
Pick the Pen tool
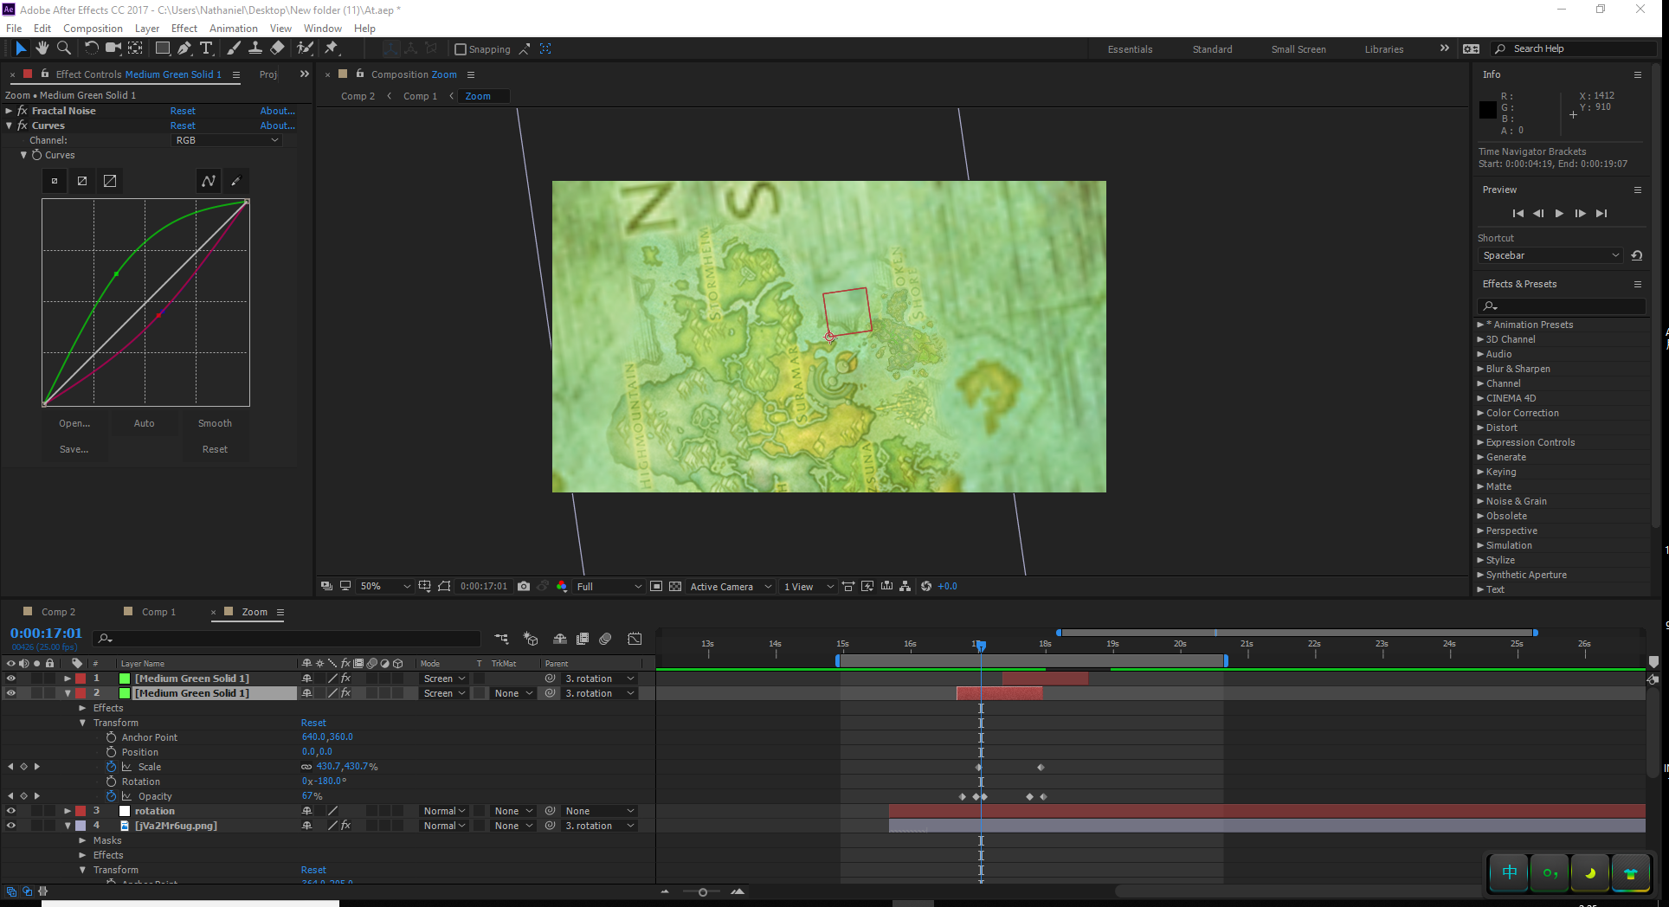click(x=184, y=48)
